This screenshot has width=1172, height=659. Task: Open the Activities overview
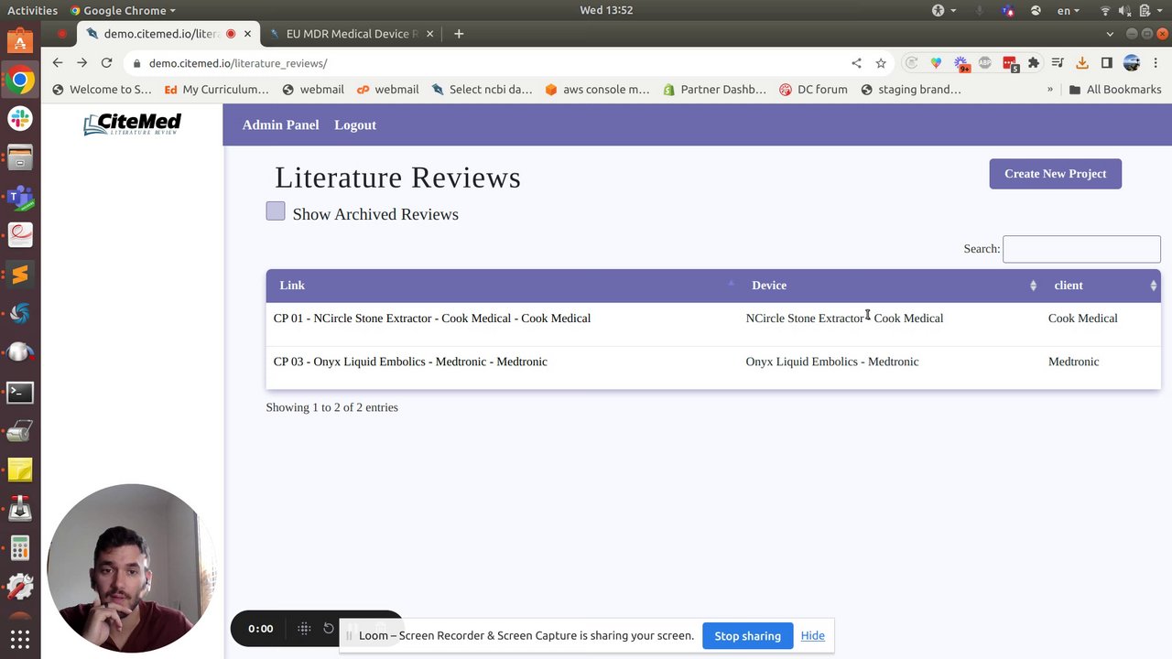[32, 10]
